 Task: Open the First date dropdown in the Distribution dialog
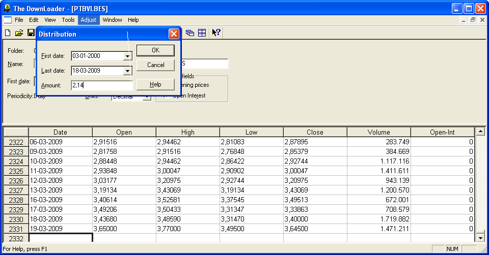point(127,56)
